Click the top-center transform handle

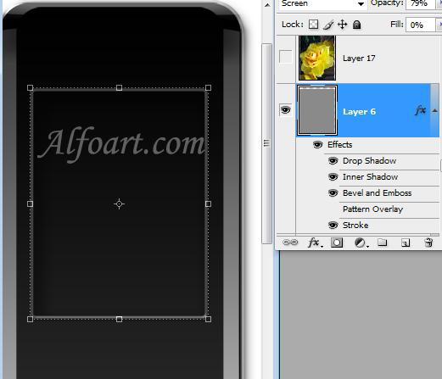pos(119,88)
